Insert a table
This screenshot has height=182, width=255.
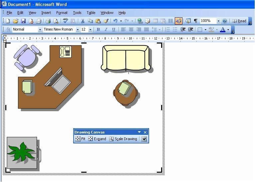point(155,21)
